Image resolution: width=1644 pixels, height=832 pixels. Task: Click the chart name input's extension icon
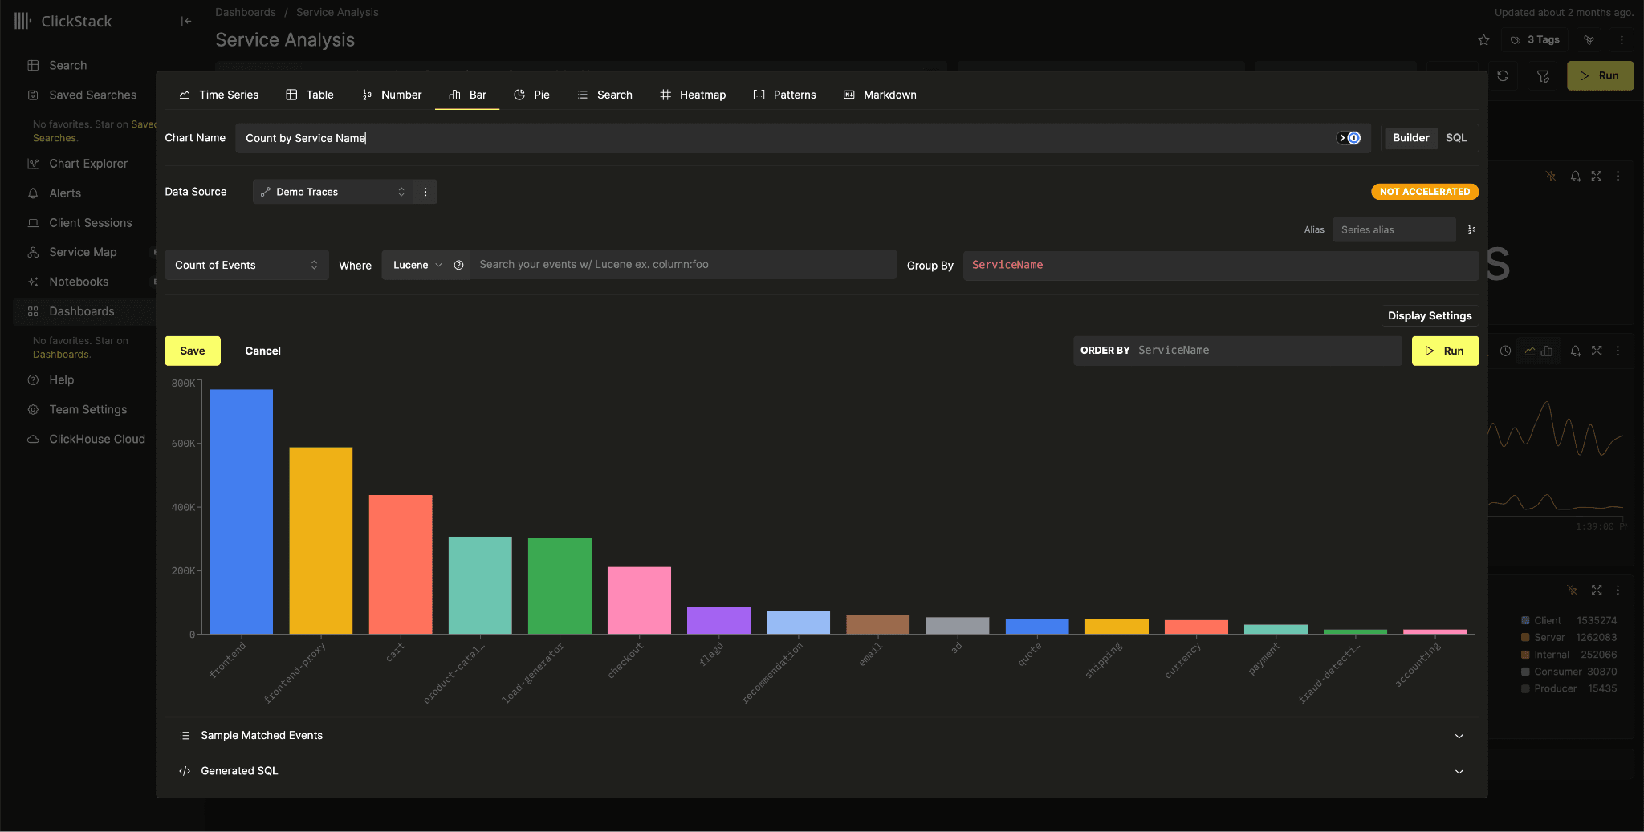1349,138
